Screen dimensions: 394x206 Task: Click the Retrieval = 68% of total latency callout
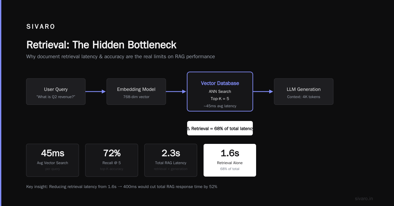pyautogui.click(x=220, y=128)
